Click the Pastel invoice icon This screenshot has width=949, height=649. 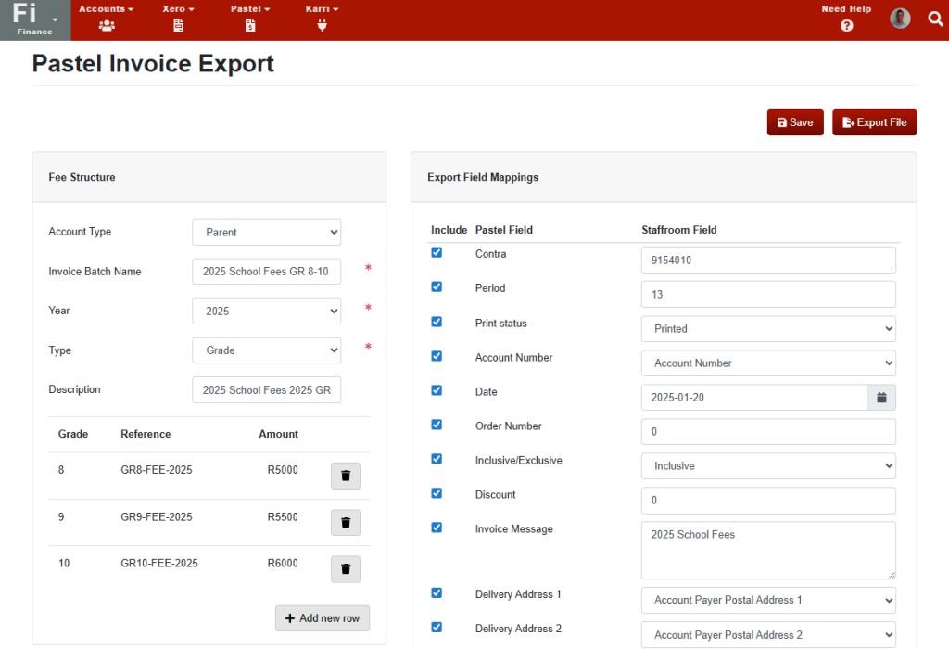[250, 25]
